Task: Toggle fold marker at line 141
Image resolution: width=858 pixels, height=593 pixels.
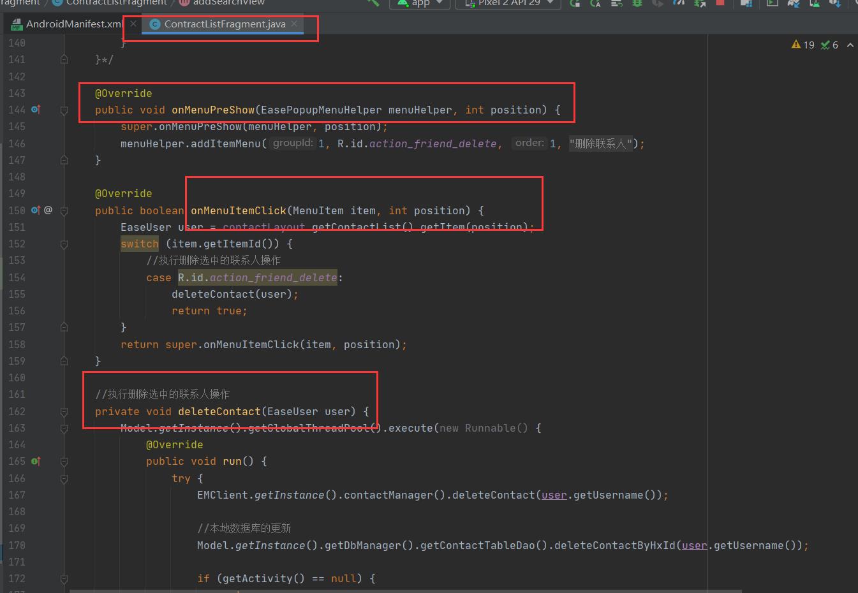Action: coord(64,59)
